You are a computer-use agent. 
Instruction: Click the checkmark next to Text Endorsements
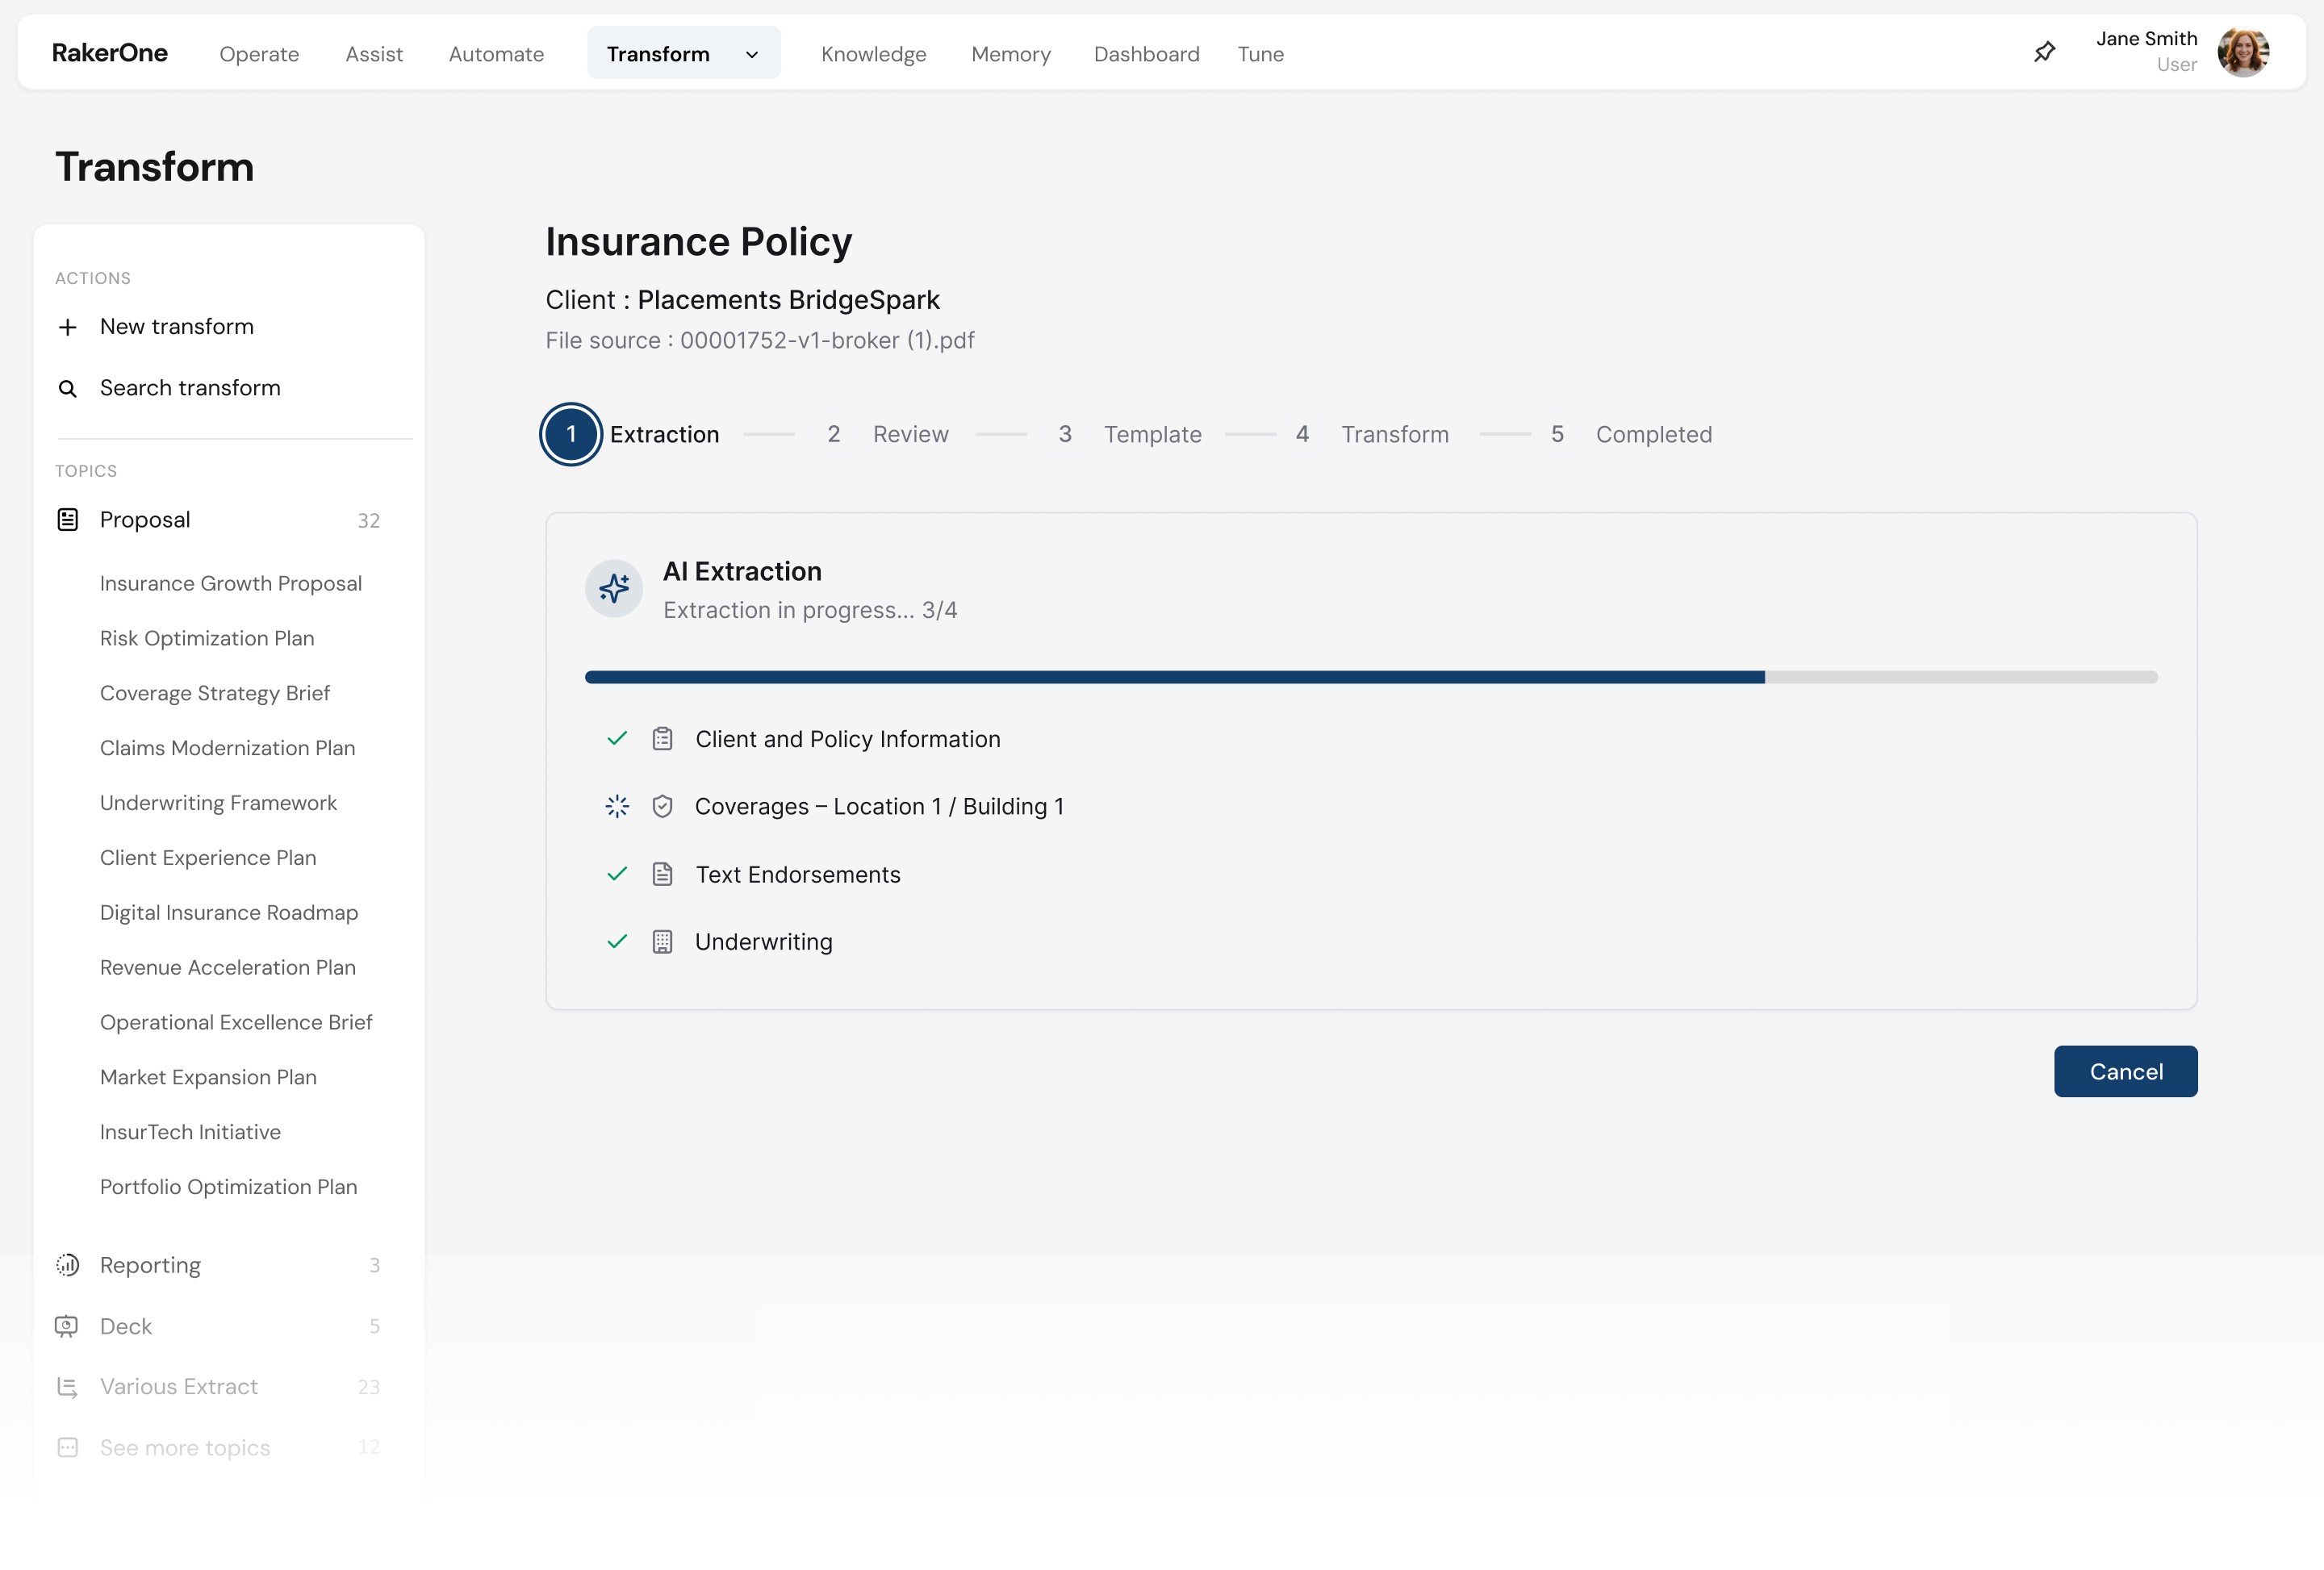616,873
